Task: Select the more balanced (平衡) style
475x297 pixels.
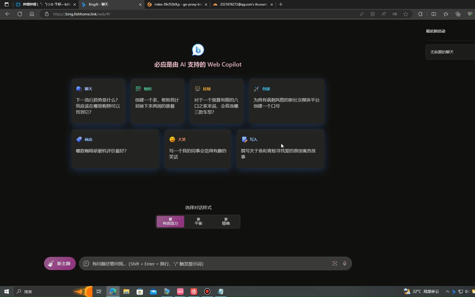Action: click(x=198, y=221)
